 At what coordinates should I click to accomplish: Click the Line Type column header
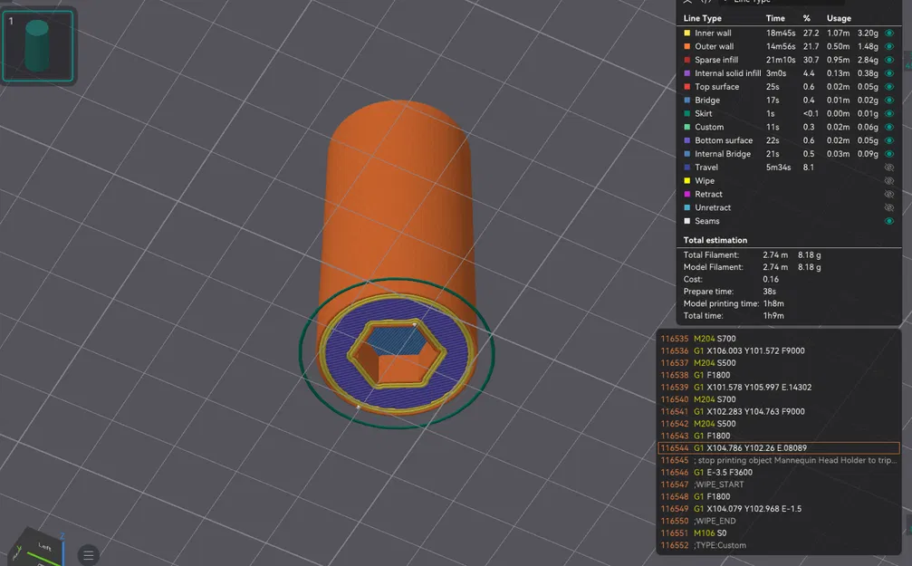point(702,18)
